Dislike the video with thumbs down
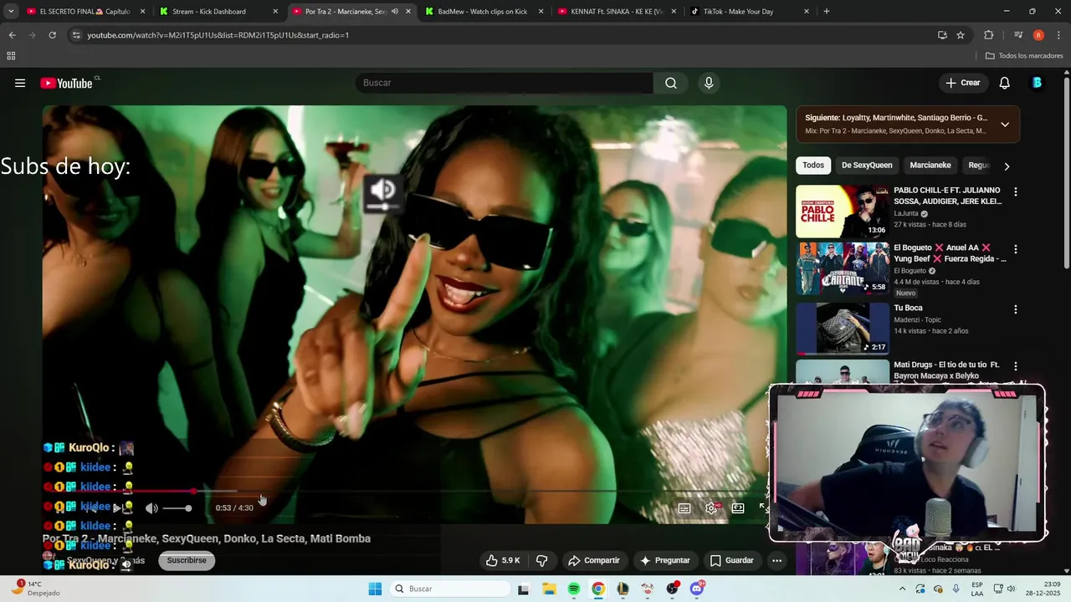1071x602 pixels. (541, 560)
